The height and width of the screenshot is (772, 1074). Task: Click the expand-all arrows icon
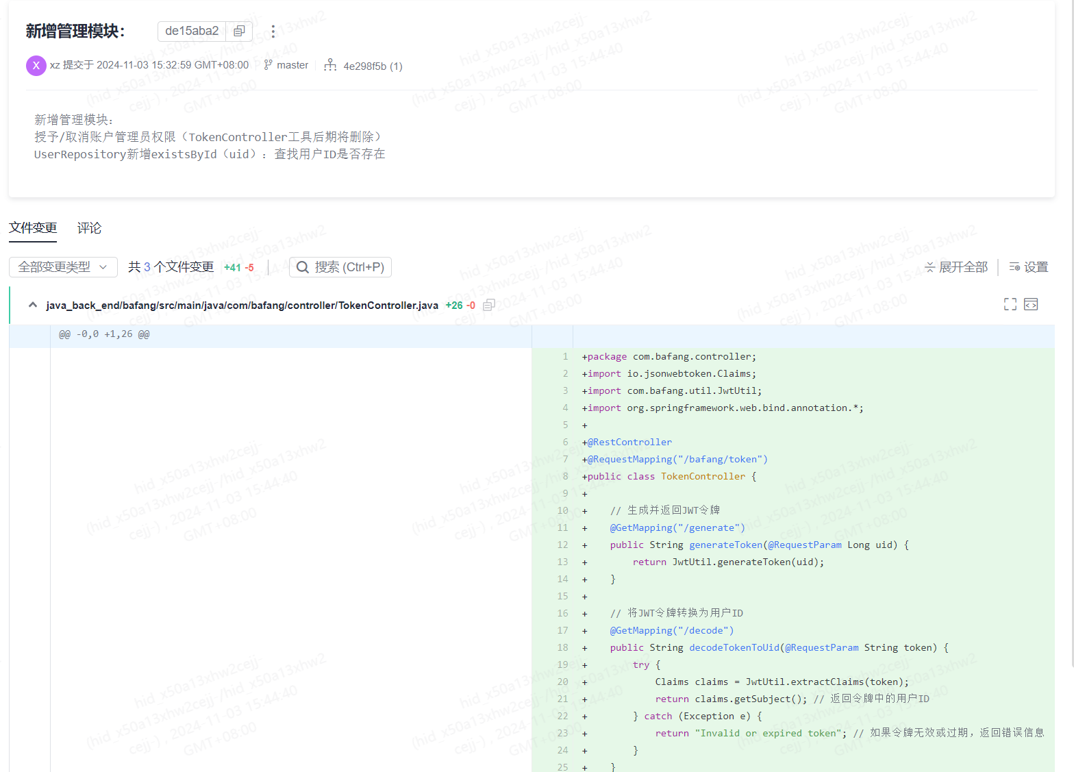click(929, 267)
